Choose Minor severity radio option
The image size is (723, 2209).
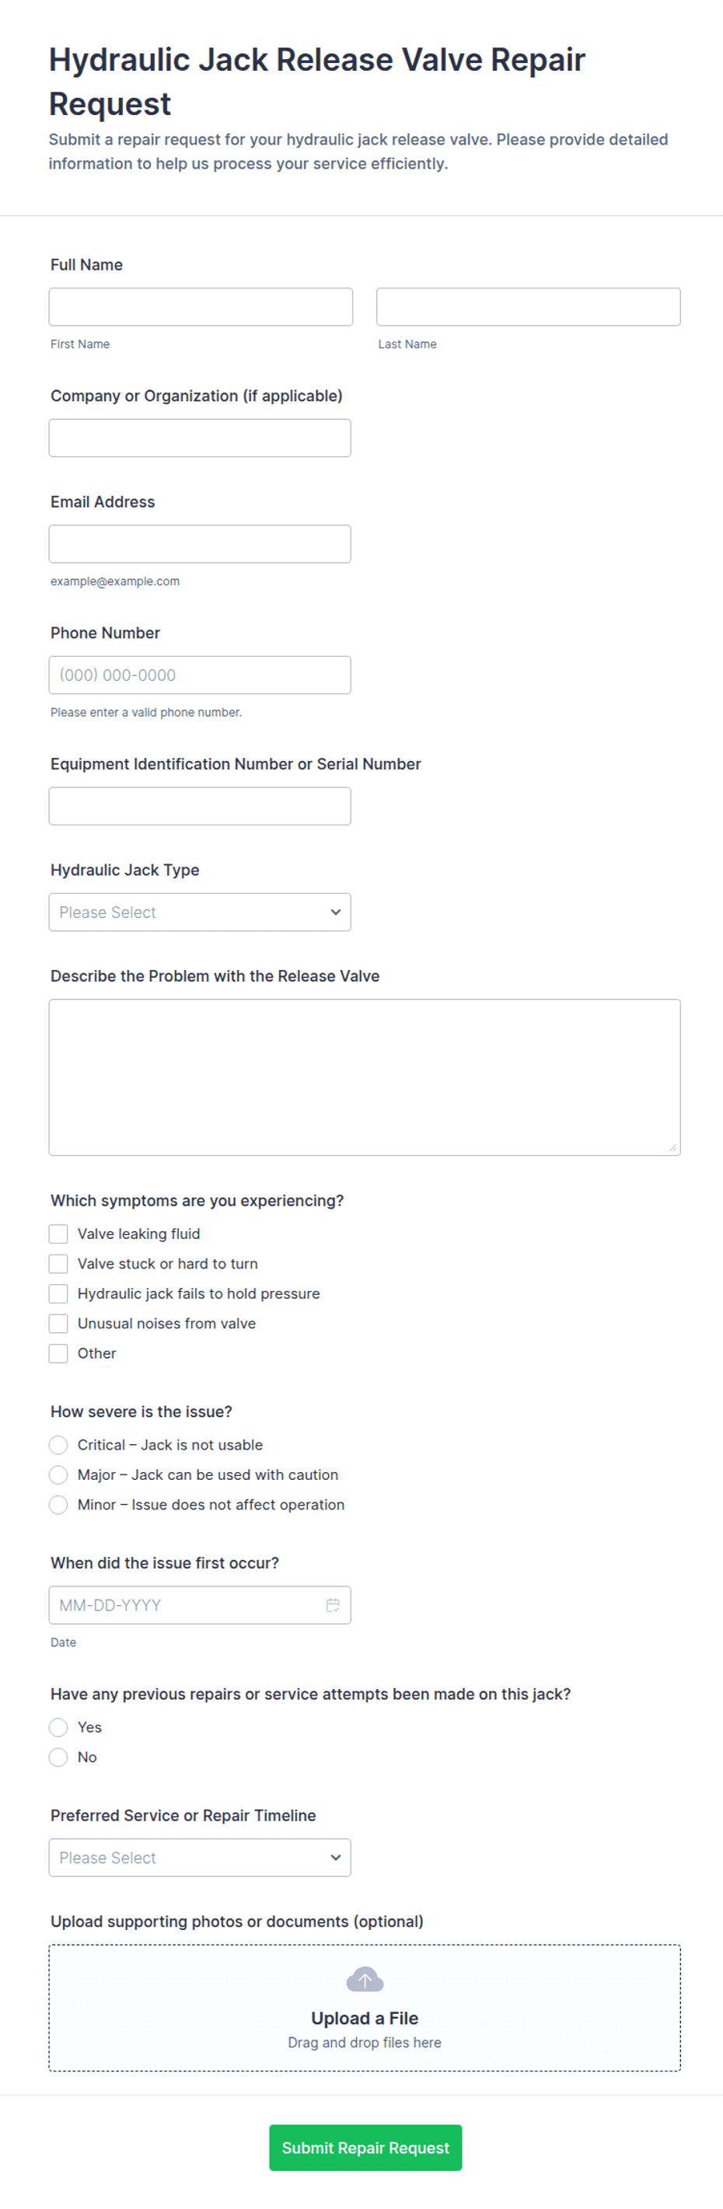point(58,1505)
